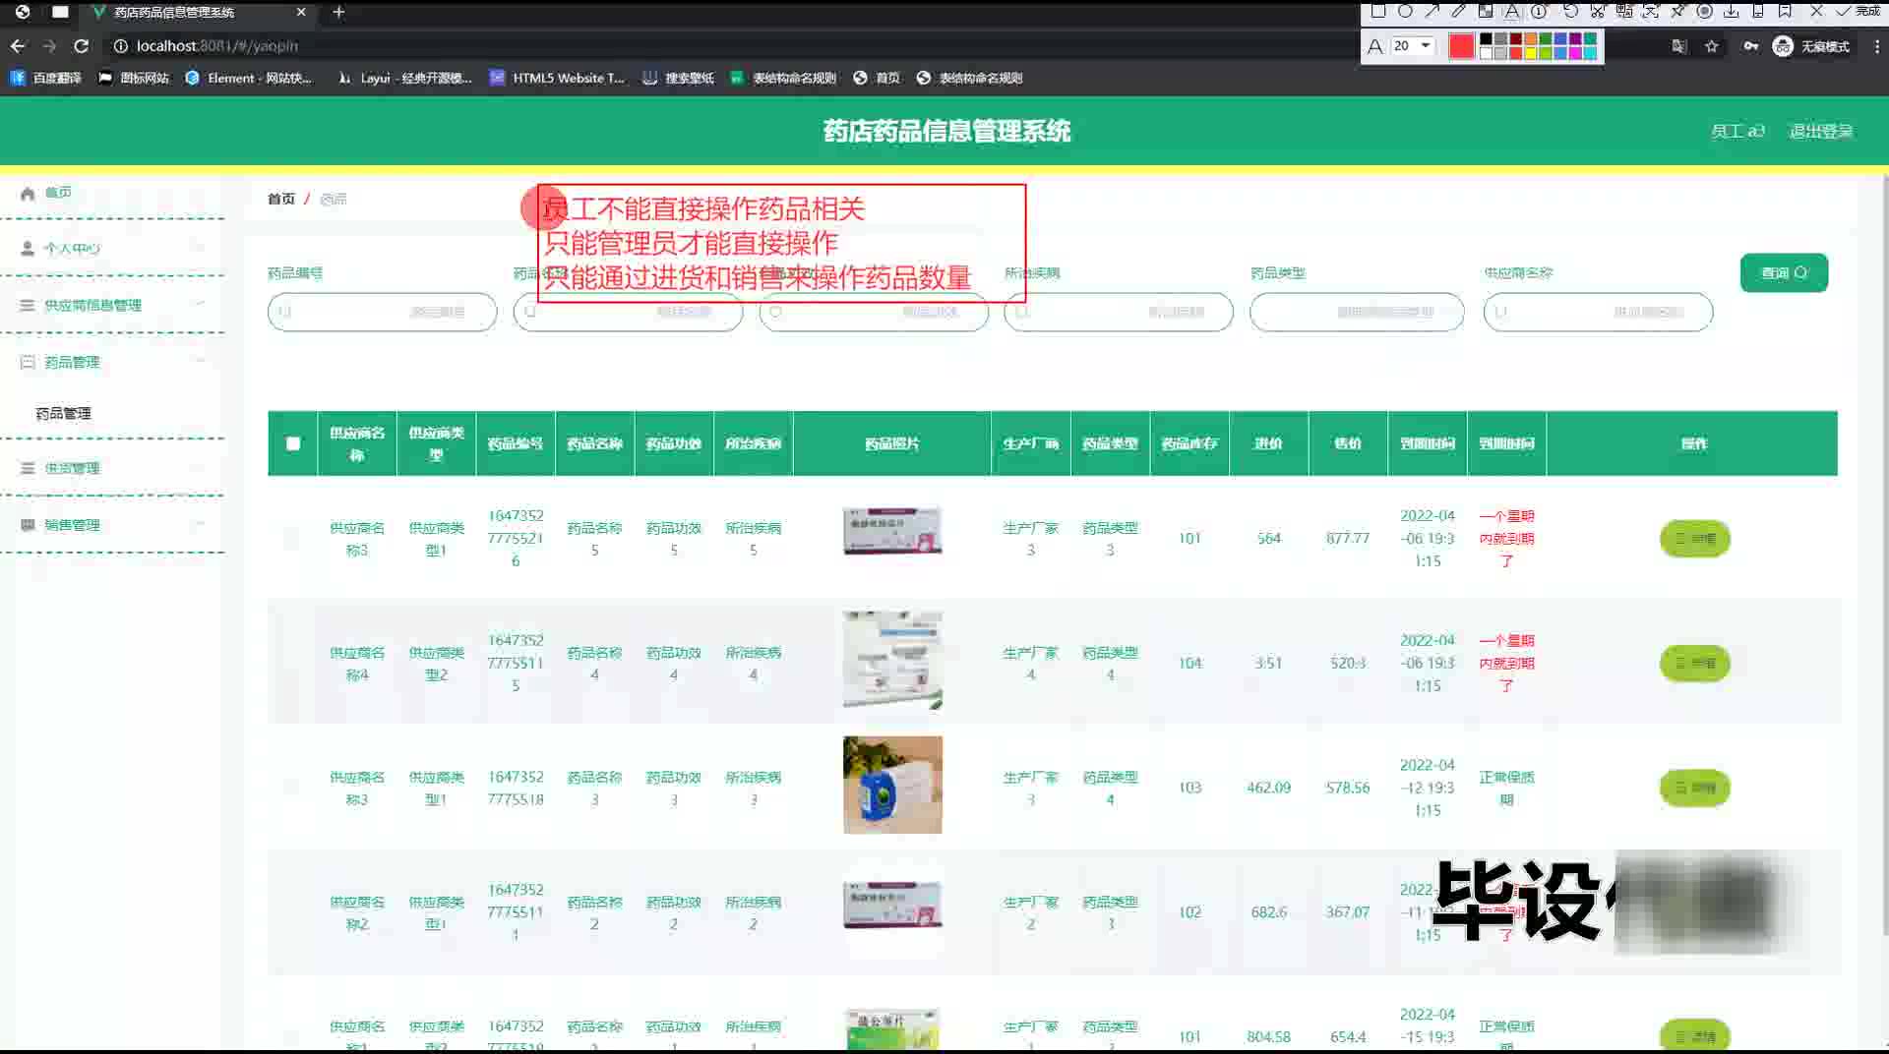Screen dimensions: 1889x1054
Task: Click 退出登录 in the header
Action: click(1820, 132)
